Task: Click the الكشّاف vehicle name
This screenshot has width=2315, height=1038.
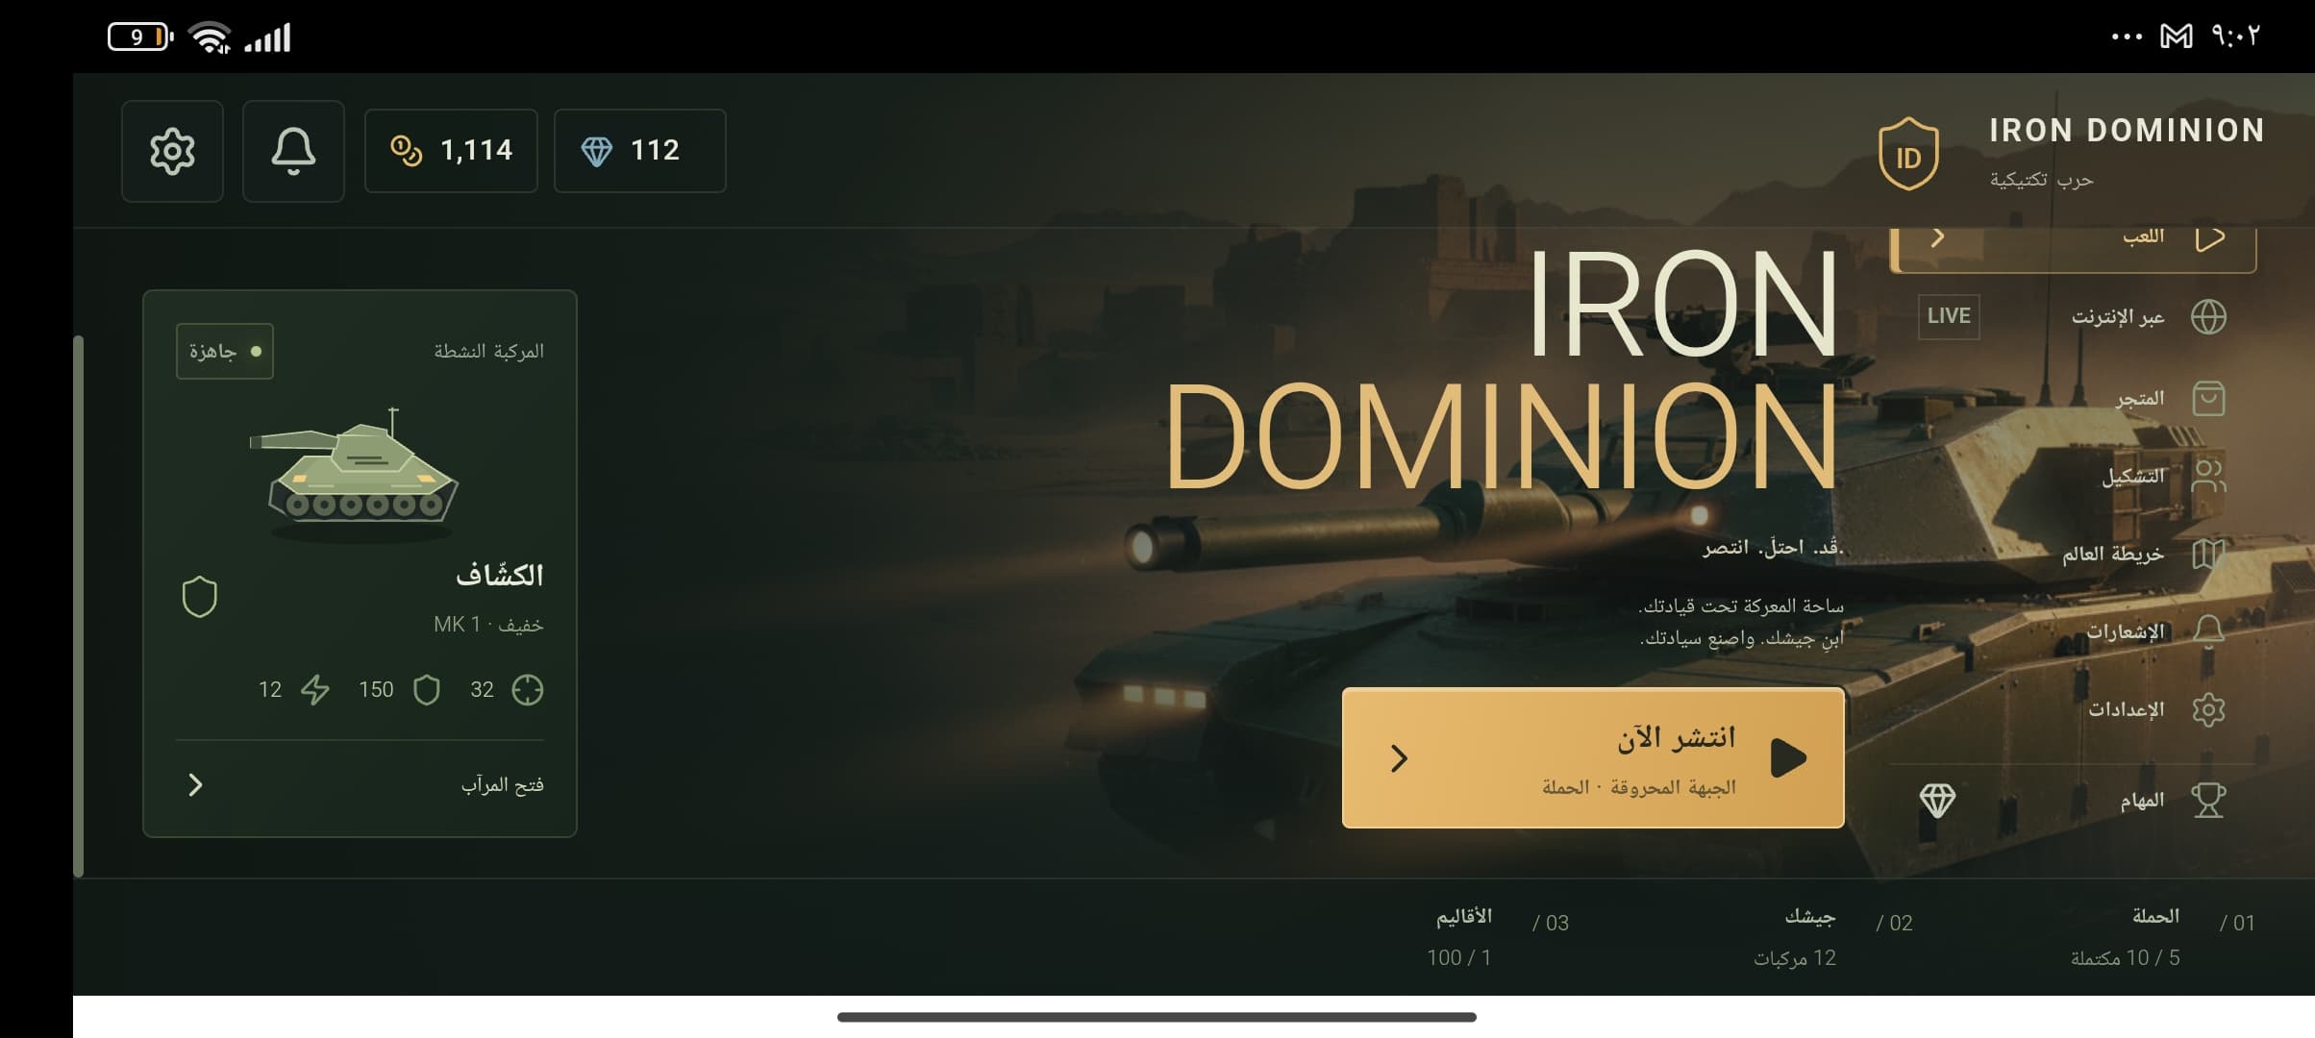Action: coord(500,576)
